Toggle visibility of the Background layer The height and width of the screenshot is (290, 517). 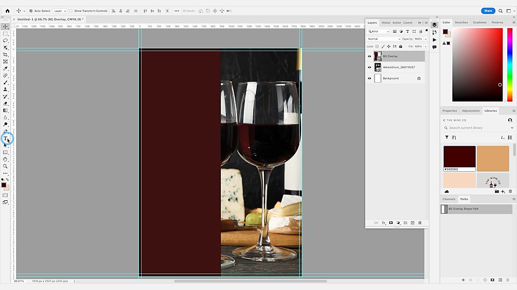[369, 78]
